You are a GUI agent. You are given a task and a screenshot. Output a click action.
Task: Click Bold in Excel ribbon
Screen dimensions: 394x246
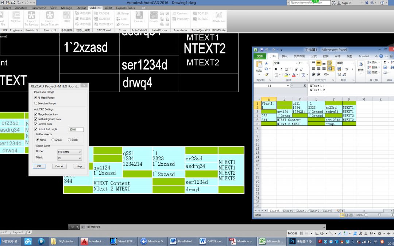pyautogui.click(x=276, y=69)
